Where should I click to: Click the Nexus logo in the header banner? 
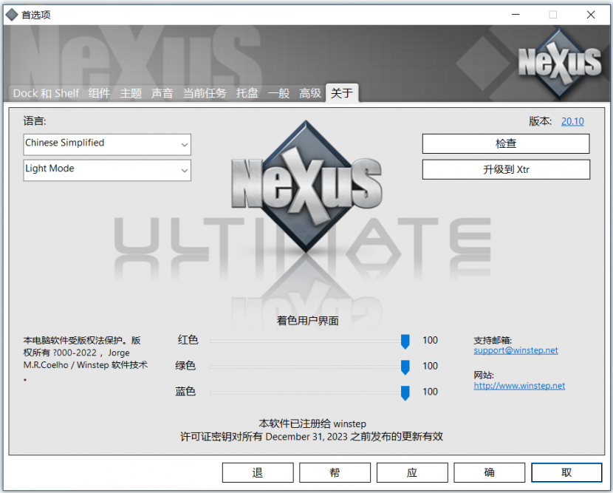click(x=560, y=64)
